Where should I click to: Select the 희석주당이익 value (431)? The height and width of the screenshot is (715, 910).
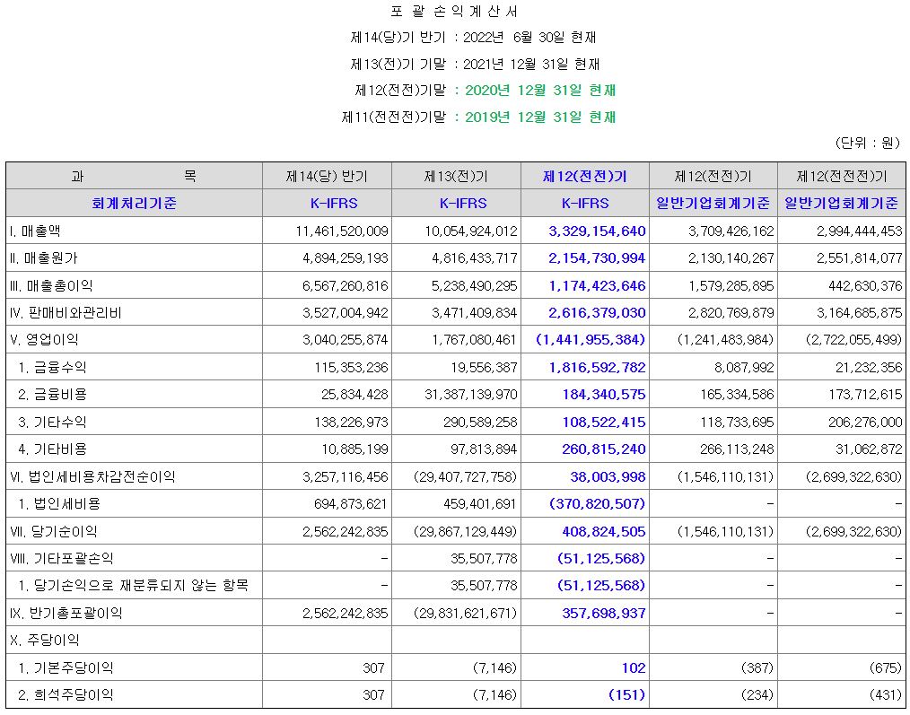click(x=885, y=694)
